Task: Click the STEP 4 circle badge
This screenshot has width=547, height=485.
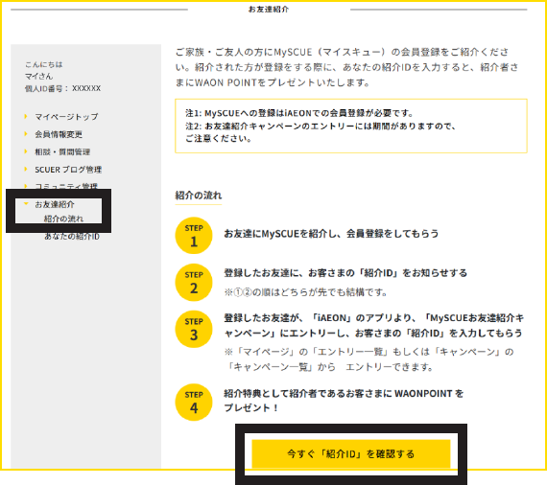Action: point(194,403)
